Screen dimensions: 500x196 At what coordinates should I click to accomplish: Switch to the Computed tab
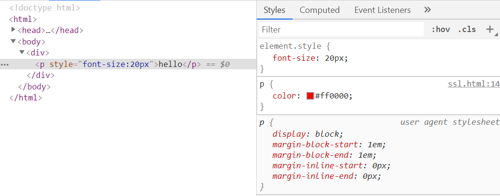[x=320, y=10]
